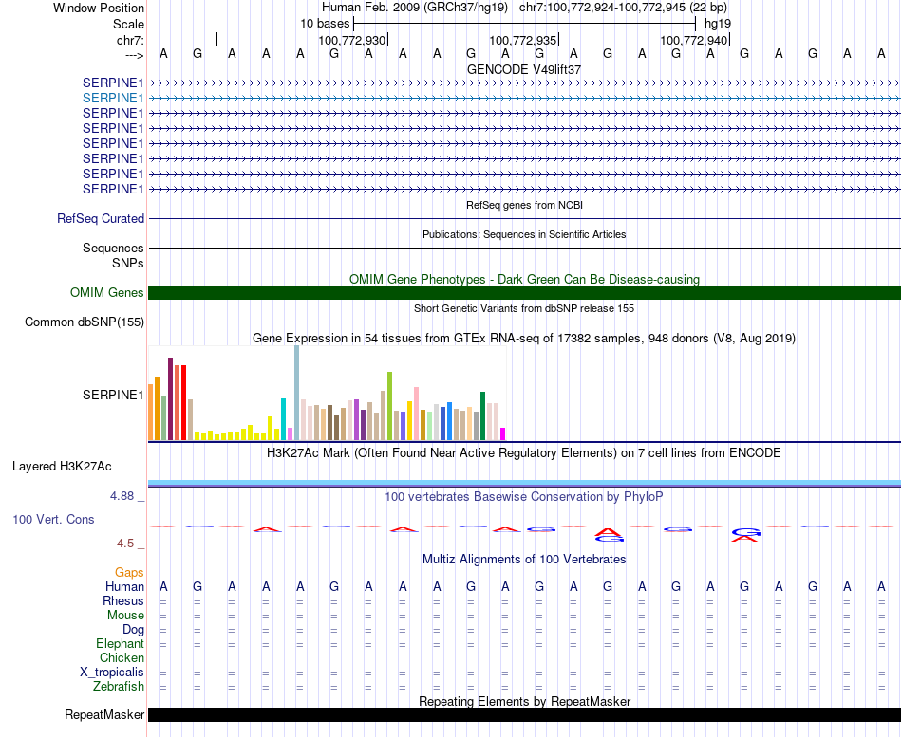Click the SNPs track label

128,263
